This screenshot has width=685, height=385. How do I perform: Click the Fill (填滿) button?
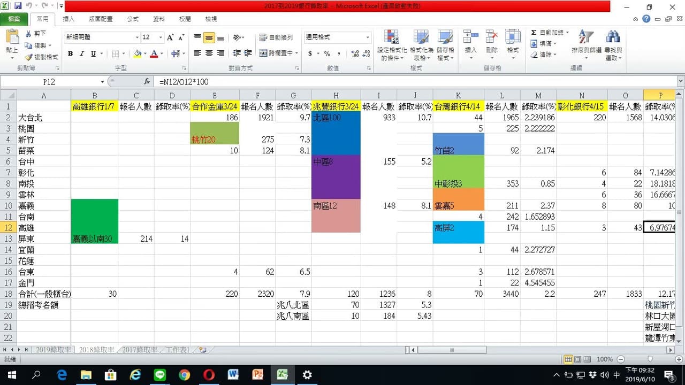[x=543, y=44]
